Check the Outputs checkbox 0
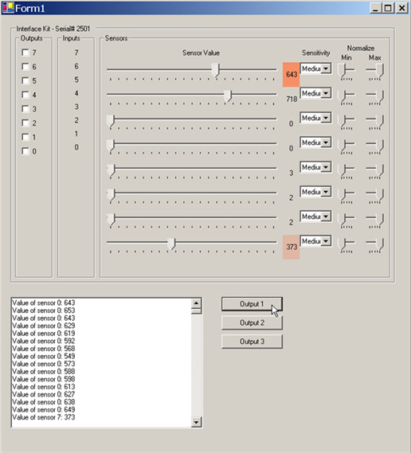 tap(25, 150)
